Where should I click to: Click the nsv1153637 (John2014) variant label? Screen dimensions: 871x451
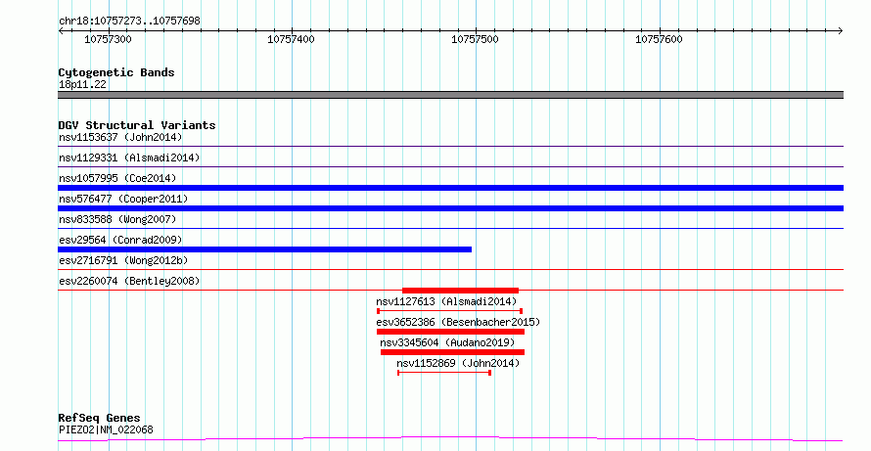(x=120, y=137)
